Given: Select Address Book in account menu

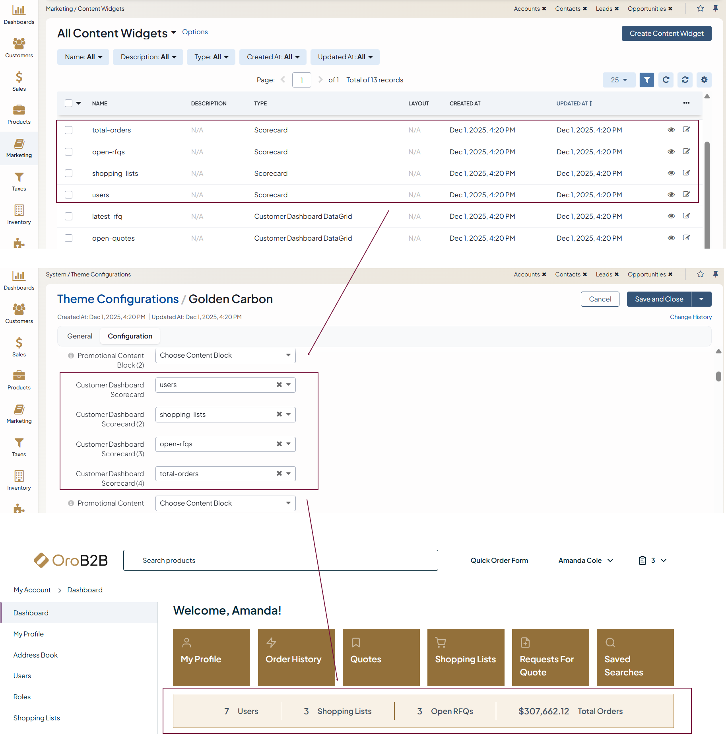Looking at the screenshot, I should pos(35,655).
